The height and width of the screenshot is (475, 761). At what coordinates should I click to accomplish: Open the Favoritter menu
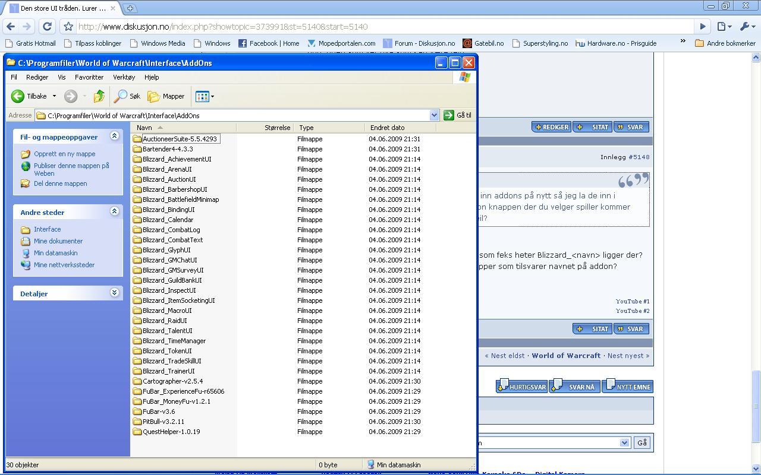pos(89,77)
